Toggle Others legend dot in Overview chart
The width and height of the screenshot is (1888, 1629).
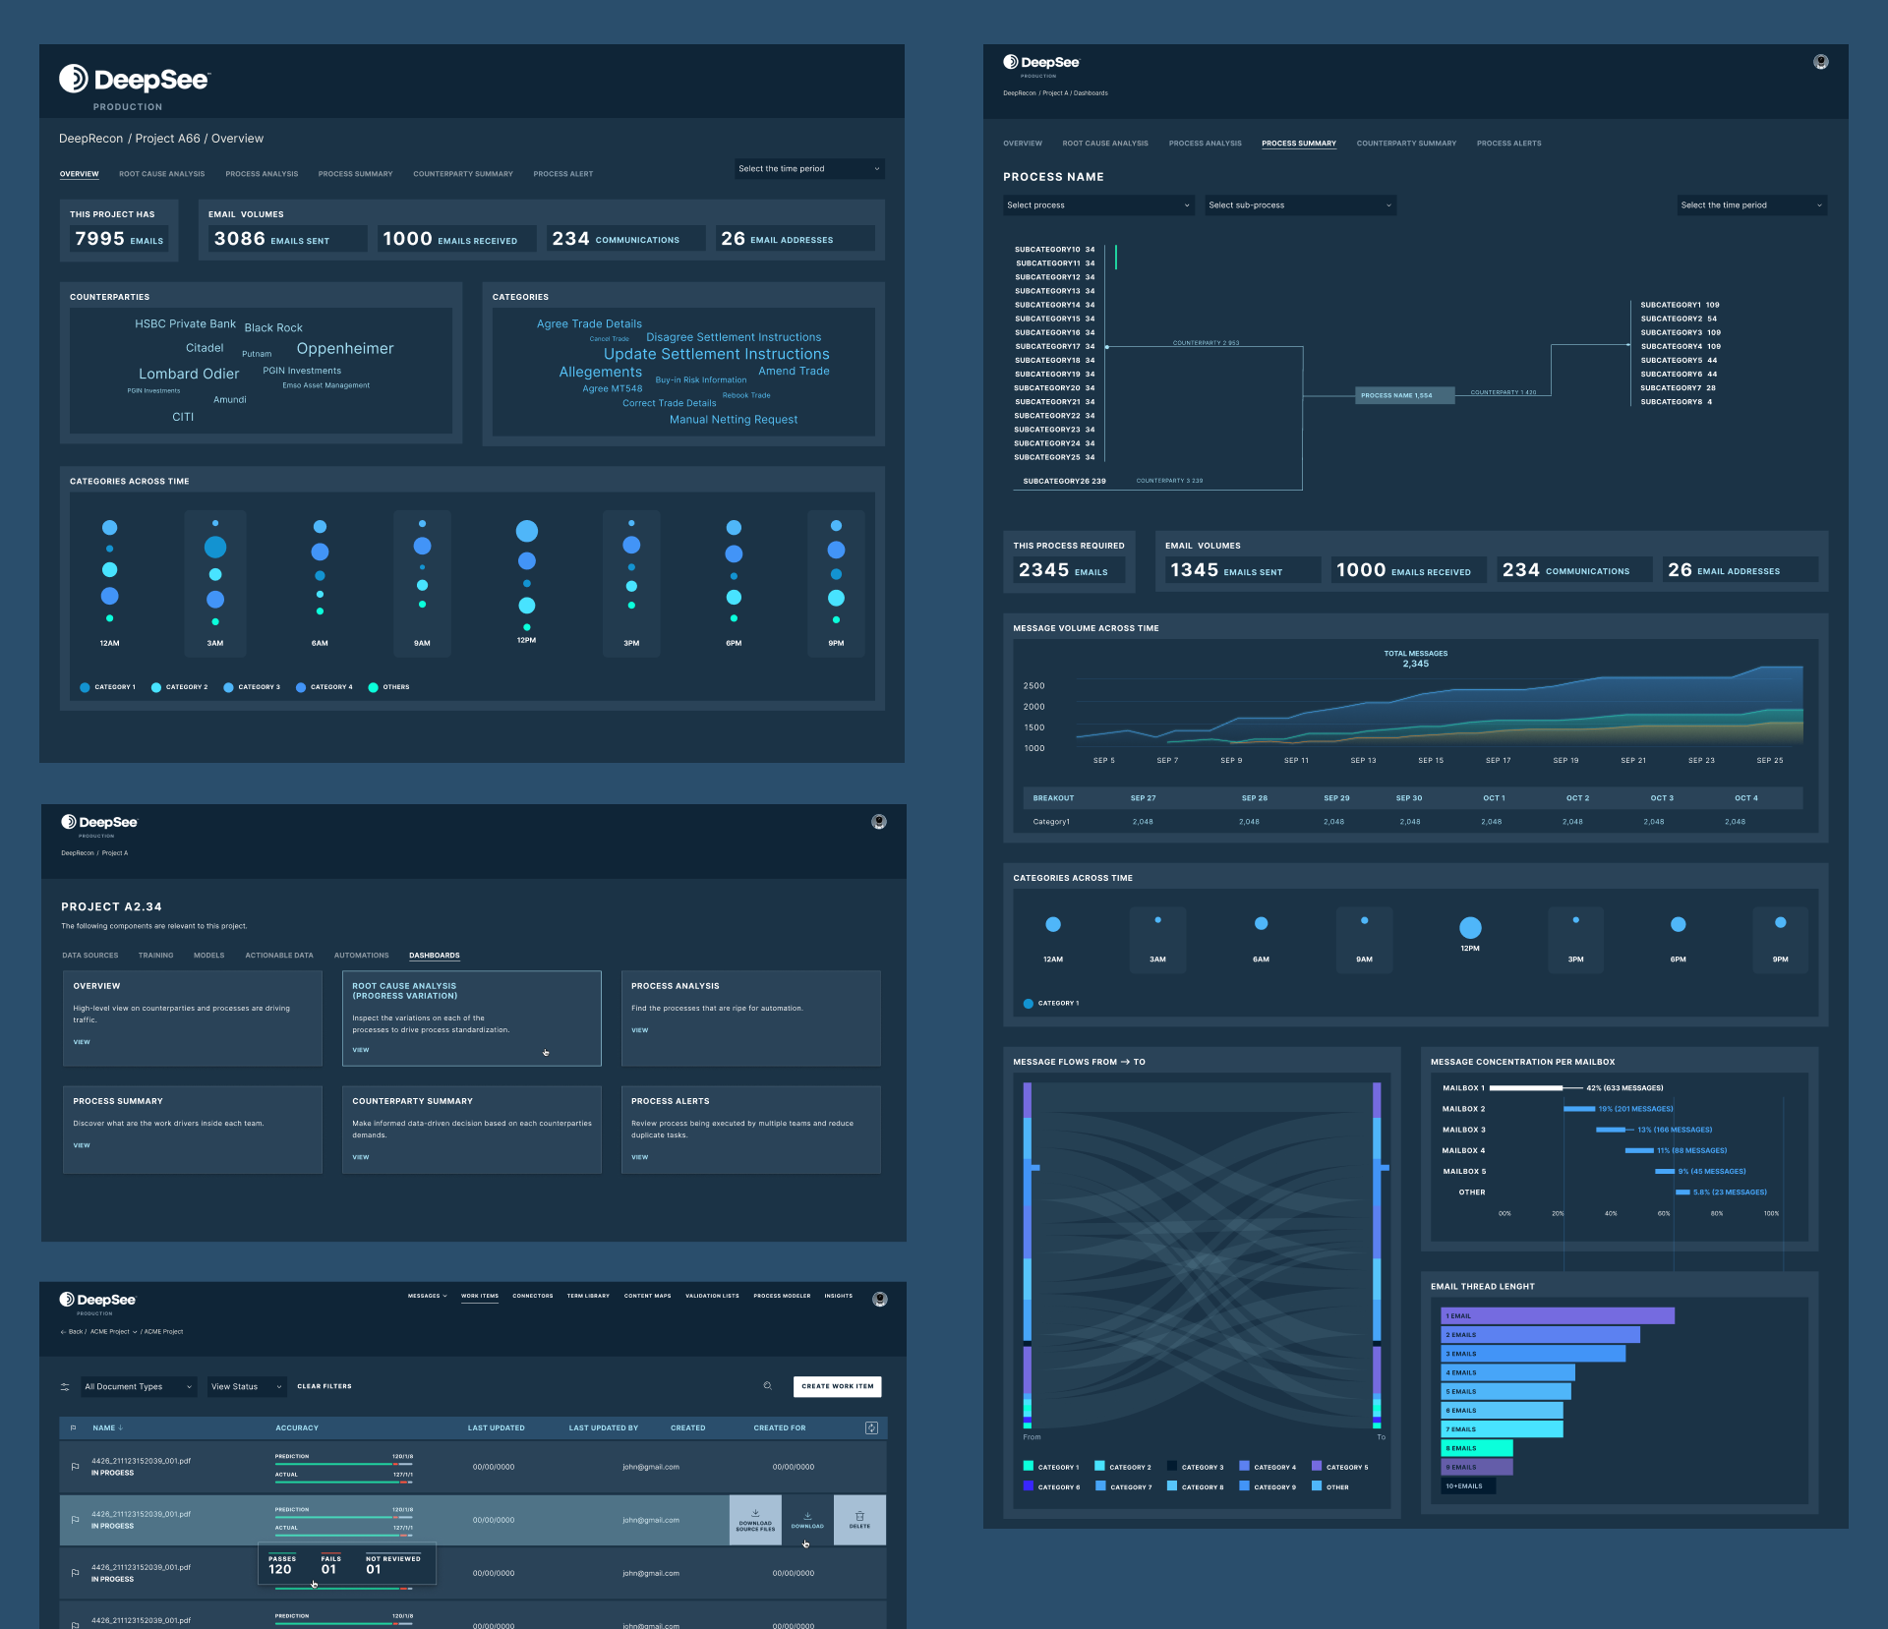[374, 687]
